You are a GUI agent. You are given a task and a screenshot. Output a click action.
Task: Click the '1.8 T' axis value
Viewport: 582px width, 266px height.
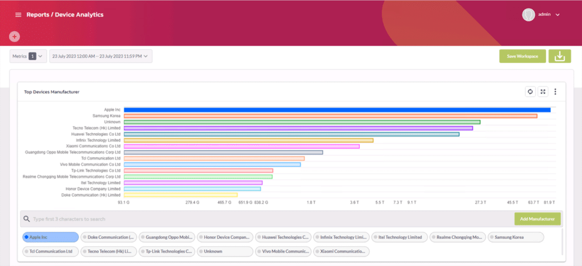click(x=311, y=202)
